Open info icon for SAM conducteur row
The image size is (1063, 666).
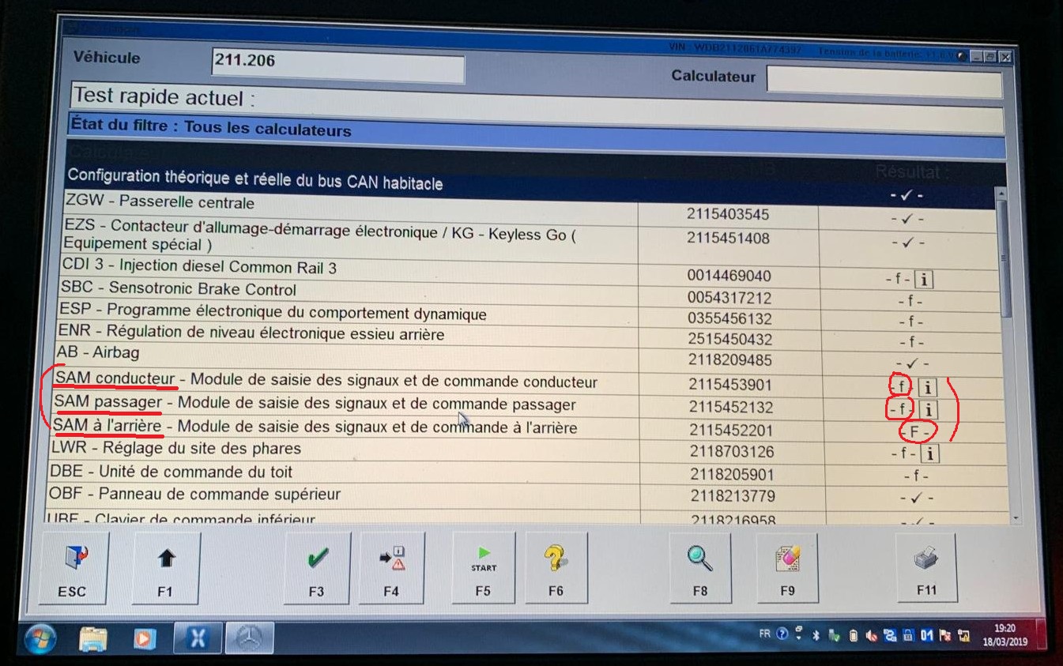[x=928, y=387]
